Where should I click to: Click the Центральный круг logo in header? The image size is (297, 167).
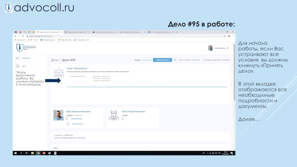click(25, 48)
